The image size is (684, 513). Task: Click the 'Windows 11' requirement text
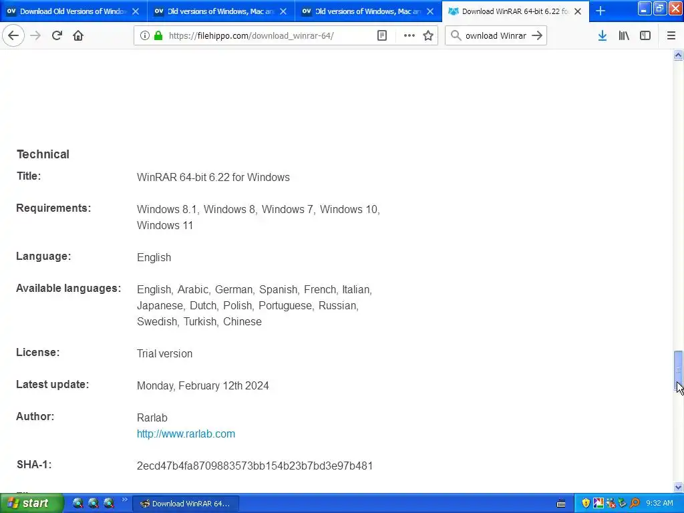(x=165, y=225)
